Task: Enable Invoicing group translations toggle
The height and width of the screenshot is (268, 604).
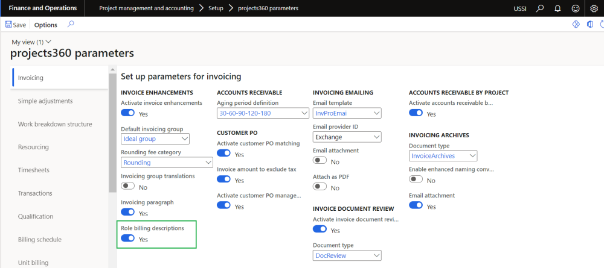Action: point(127,187)
